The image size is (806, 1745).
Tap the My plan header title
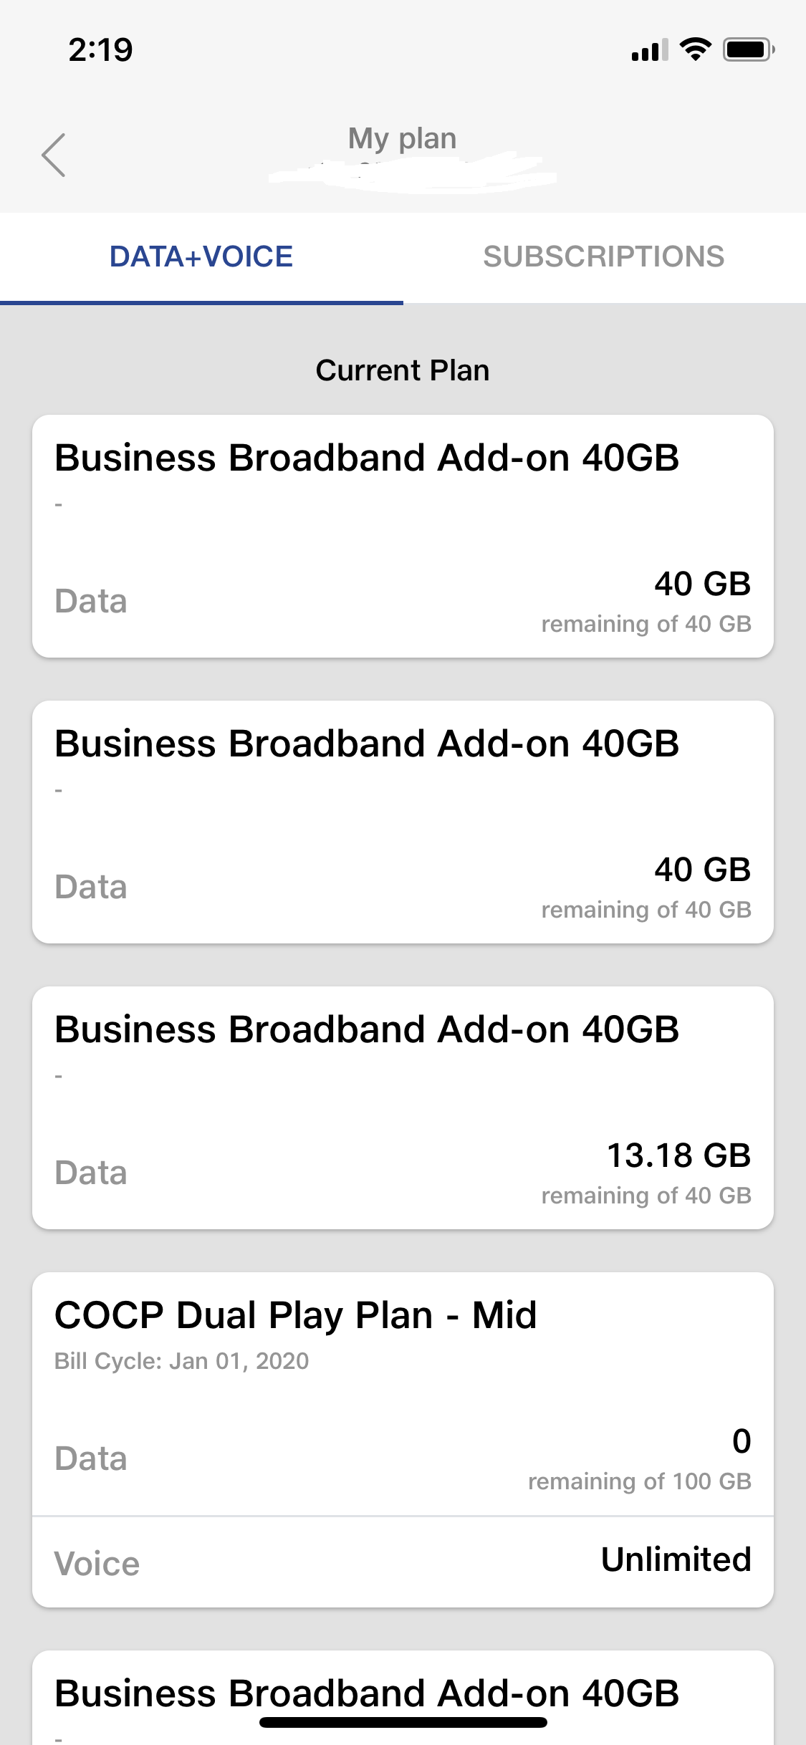point(402,138)
